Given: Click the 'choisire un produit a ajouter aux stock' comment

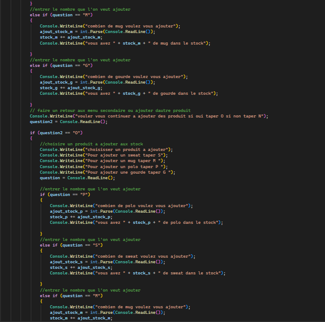Looking at the screenshot, I should (91, 144).
